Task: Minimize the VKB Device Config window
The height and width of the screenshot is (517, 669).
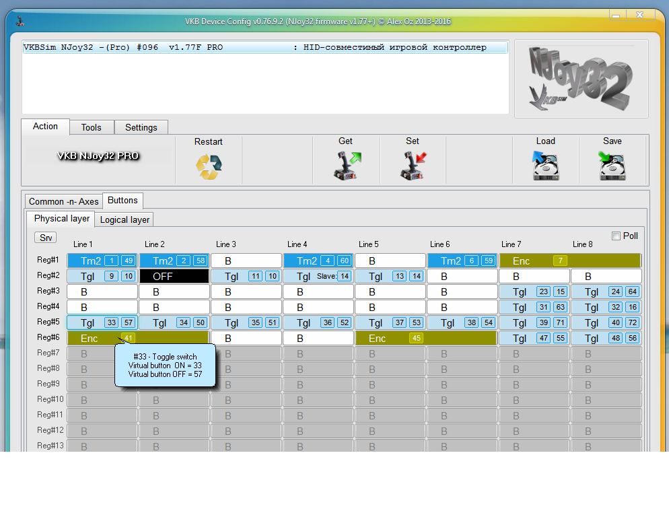Action: 616,15
